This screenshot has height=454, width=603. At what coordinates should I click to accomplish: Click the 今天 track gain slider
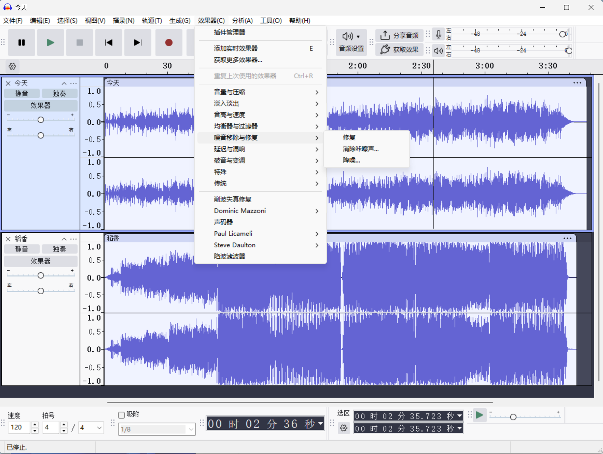[41, 120]
